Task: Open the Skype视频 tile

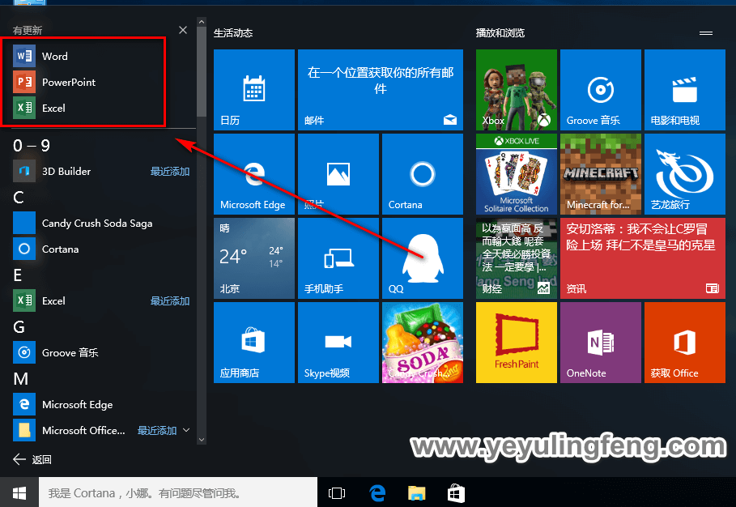Action: (x=338, y=343)
